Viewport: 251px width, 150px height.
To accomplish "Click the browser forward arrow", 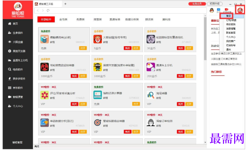I will click(x=43, y=11).
